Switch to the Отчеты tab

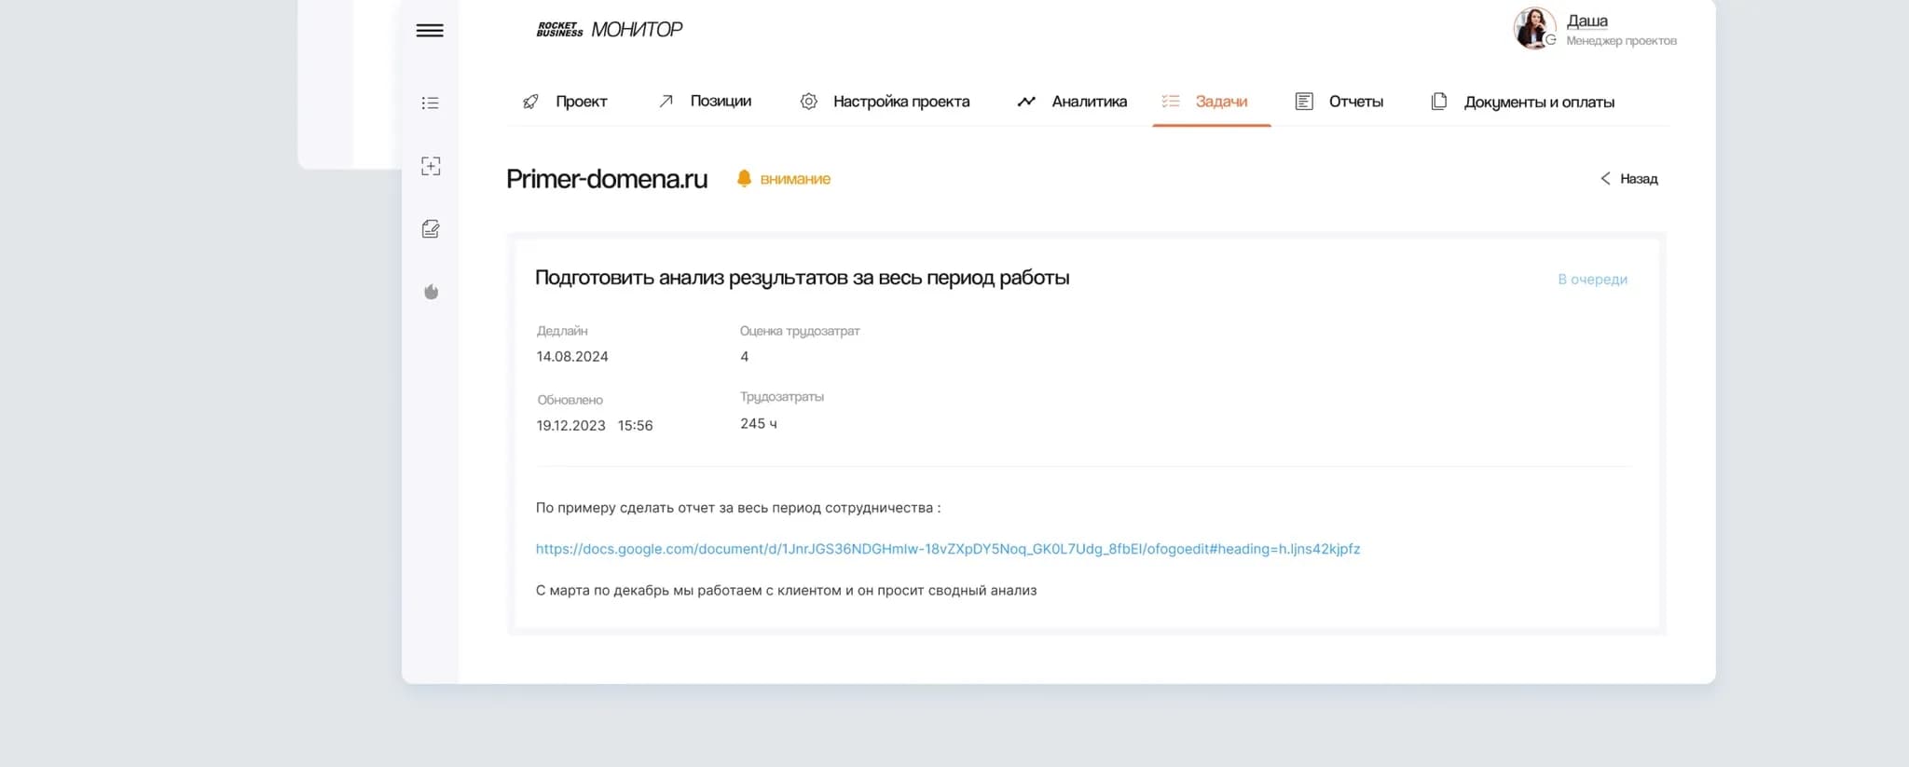[1355, 102]
